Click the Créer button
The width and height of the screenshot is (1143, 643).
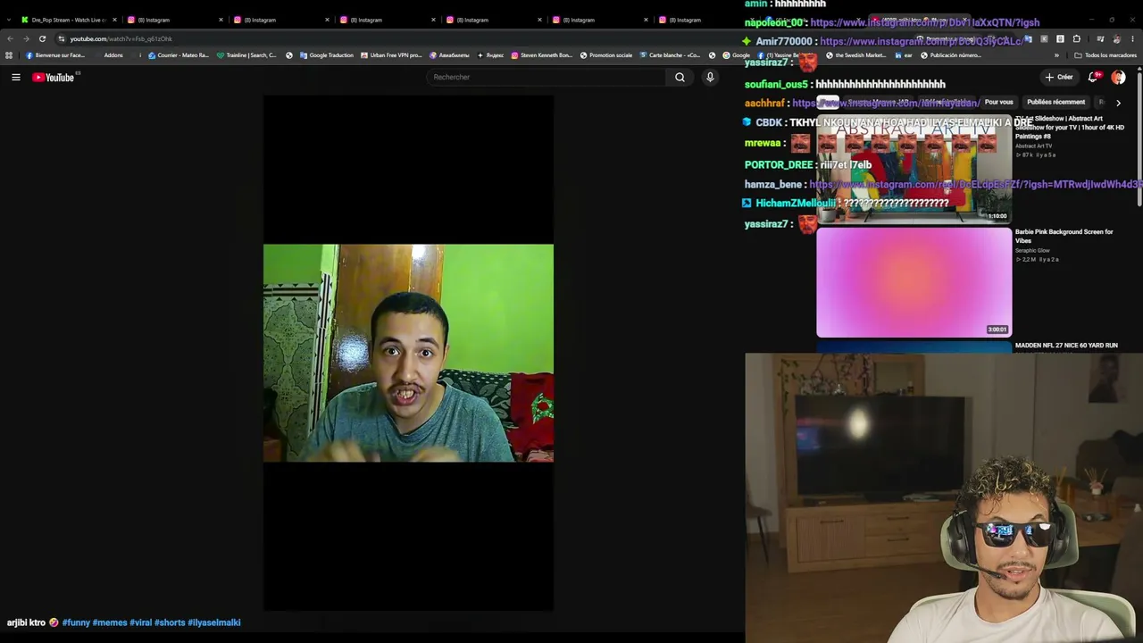[x=1060, y=78]
